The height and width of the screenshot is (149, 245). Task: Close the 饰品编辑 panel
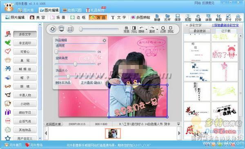click(x=105, y=41)
